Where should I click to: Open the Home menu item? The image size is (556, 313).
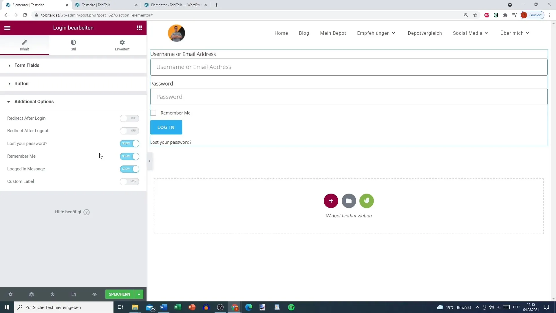click(x=281, y=33)
